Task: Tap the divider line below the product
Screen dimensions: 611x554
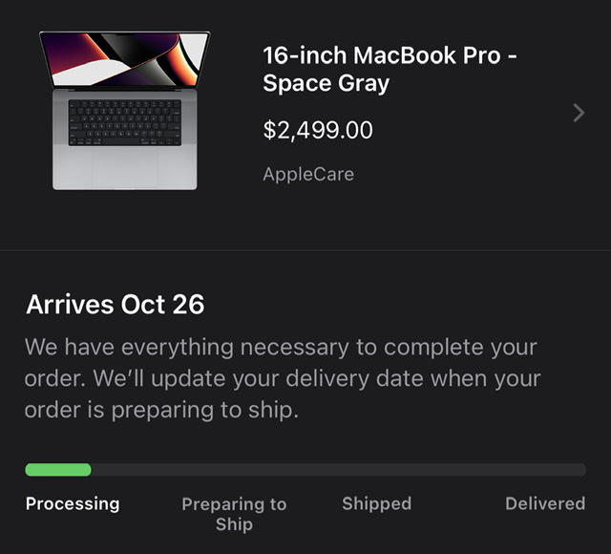Action: point(305,250)
